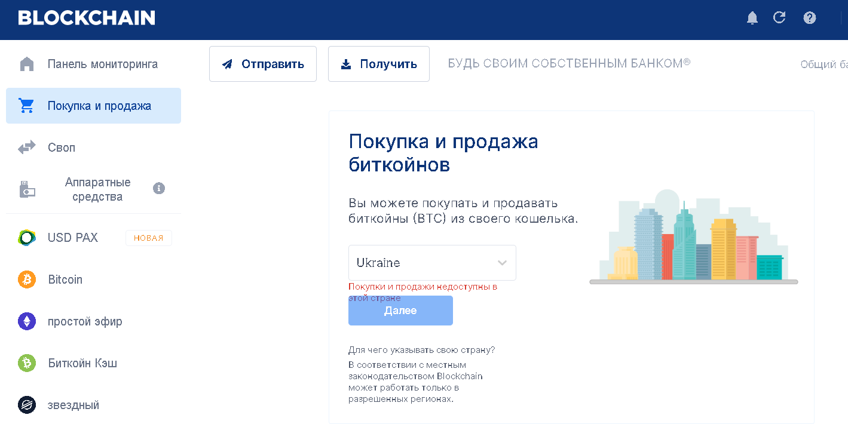The height and width of the screenshot is (424, 848).
Task: Click the city skyline illustration
Action: coord(693,237)
